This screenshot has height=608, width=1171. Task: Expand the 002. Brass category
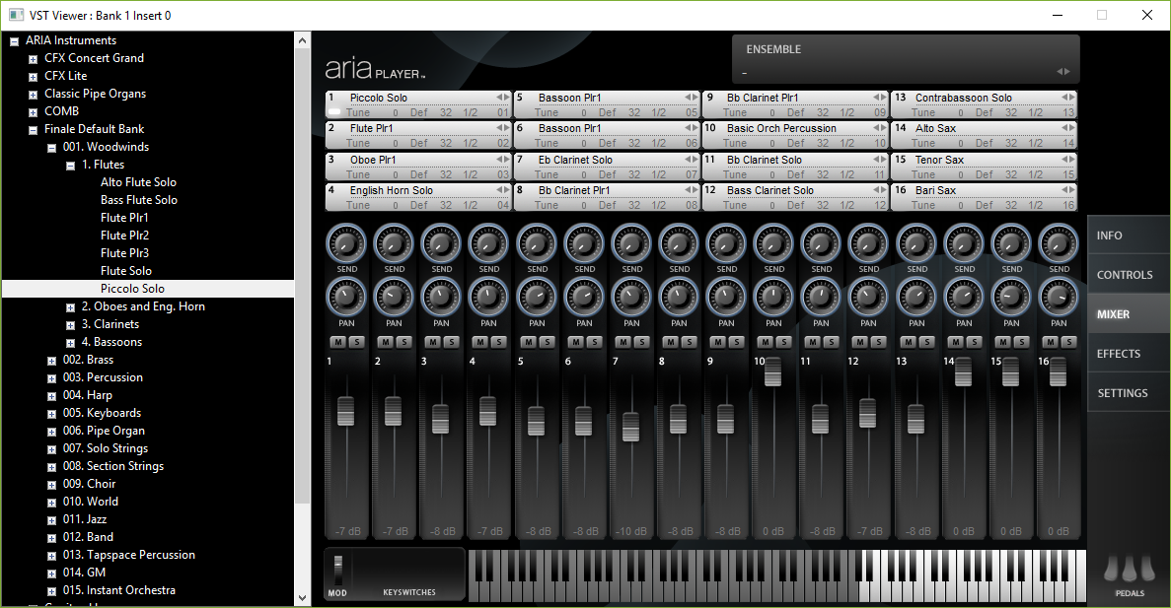tap(51, 361)
